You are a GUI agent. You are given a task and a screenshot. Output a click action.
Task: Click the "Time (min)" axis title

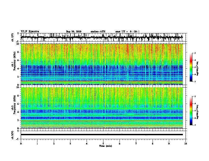(x=106, y=146)
